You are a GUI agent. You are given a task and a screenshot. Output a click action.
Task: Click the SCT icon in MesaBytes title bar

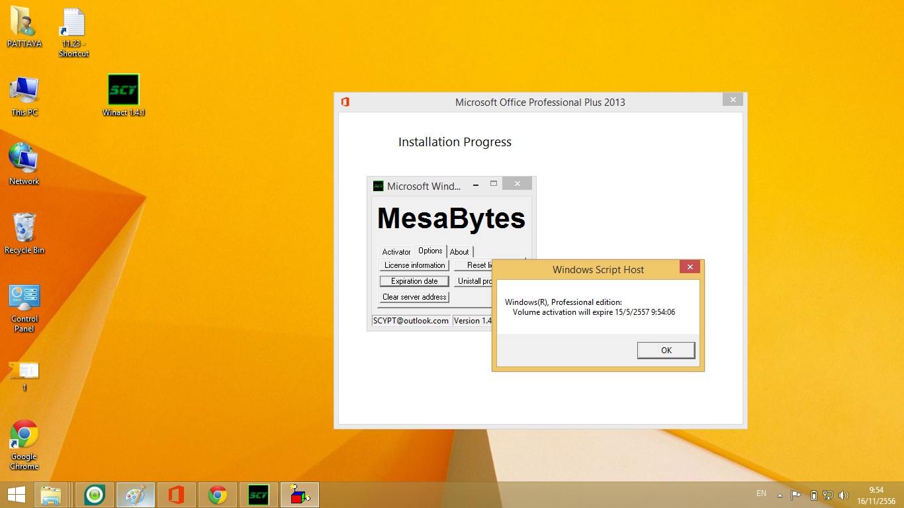coord(379,186)
